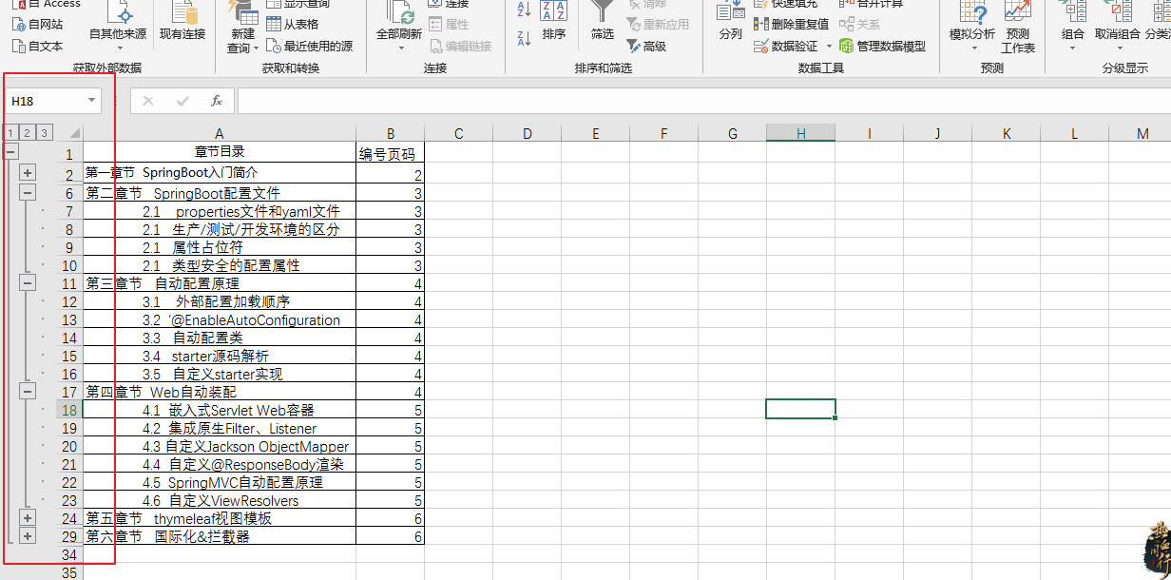Screen dimensions: 1171x580
Task: Select cell 第一章节 SpringBoot入门简介
Action: (x=220, y=173)
